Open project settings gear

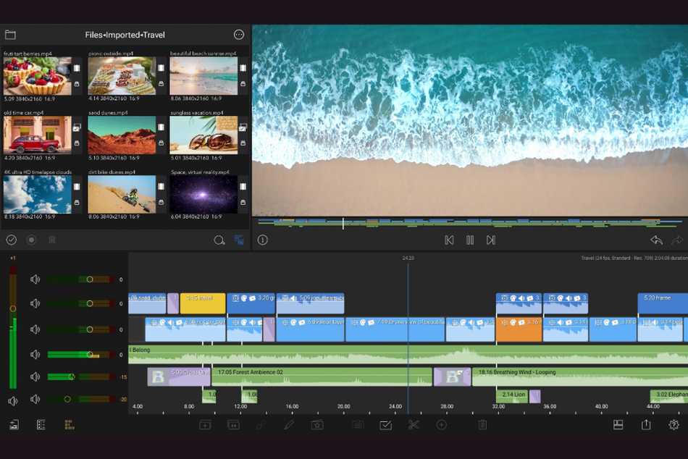(x=674, y=425)
